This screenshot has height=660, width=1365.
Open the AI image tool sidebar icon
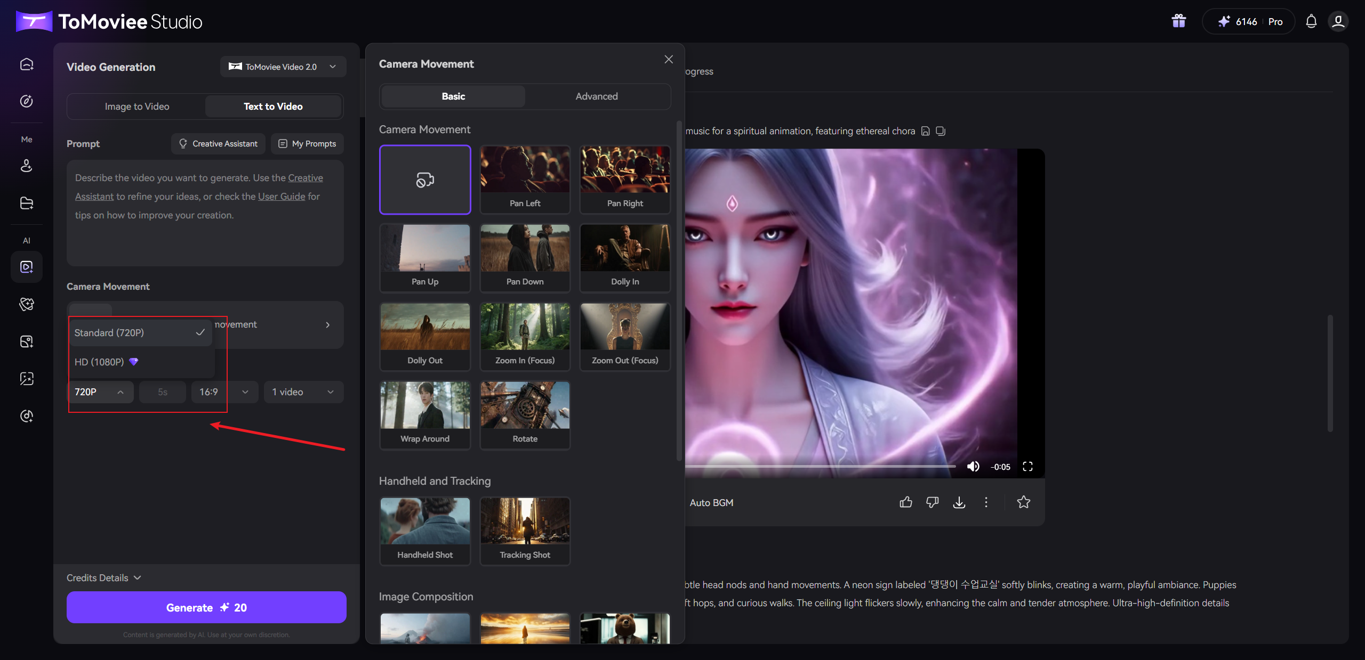coord(27,341)
